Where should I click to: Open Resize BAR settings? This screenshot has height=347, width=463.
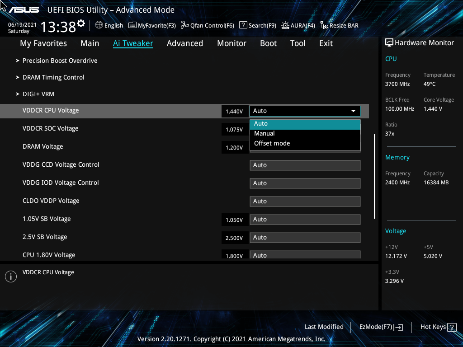[x=339, y=25]
